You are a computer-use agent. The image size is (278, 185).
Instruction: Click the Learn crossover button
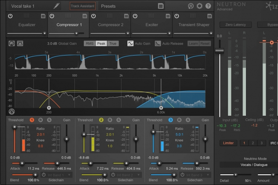point(193,44)
